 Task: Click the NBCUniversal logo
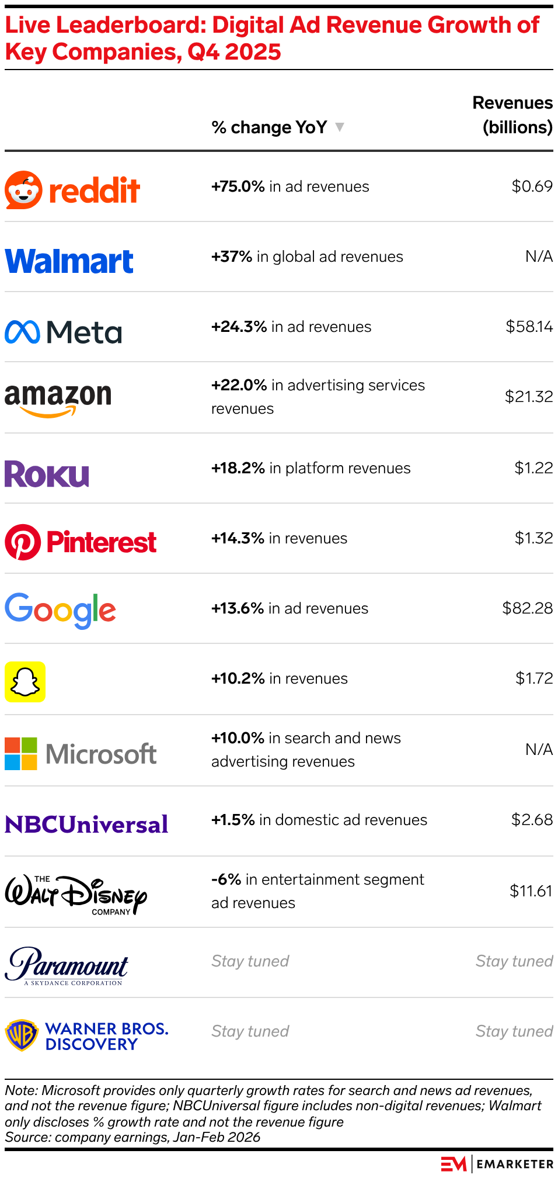(86, 824)
